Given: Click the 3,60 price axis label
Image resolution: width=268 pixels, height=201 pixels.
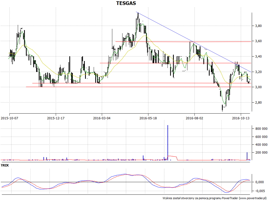Looking at the screenshot, I should point(258,41).
